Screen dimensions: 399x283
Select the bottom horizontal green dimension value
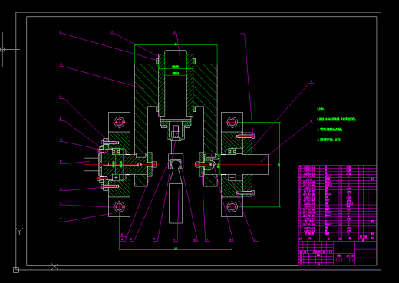[176, 248]
